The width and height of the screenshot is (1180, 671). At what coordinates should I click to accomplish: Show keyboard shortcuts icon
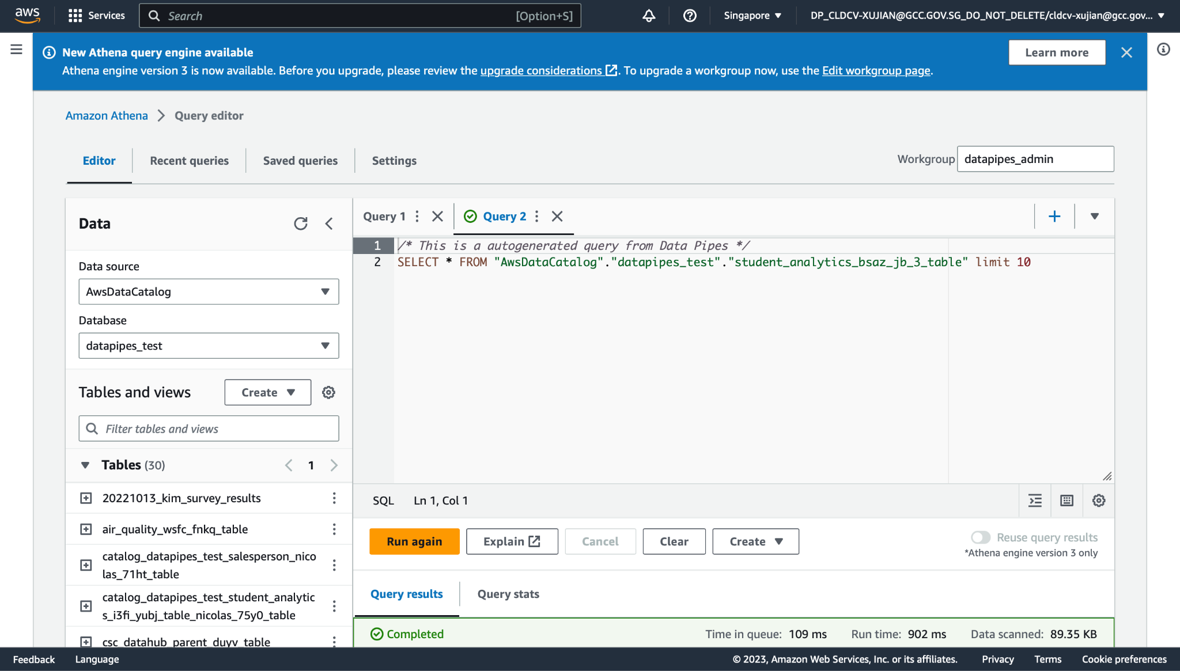[x=1067, y=501]
